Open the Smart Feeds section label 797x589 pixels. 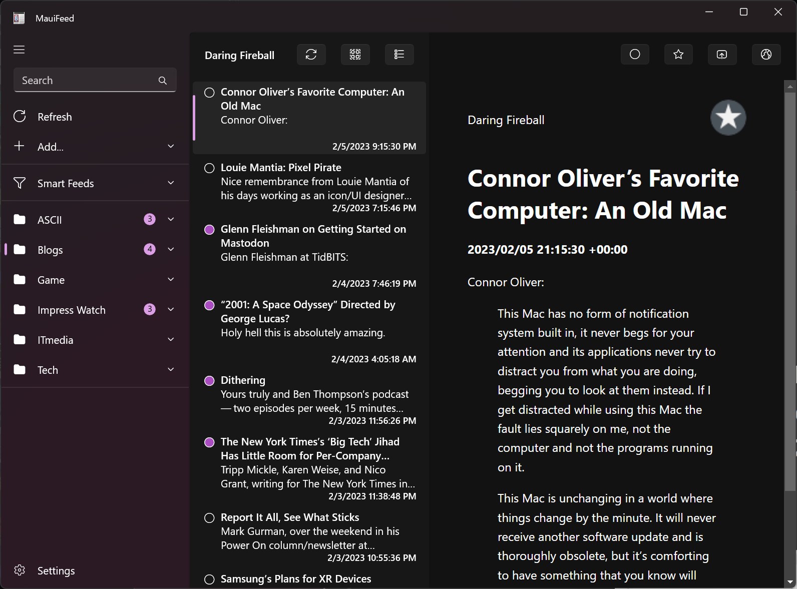coord(66,184)
